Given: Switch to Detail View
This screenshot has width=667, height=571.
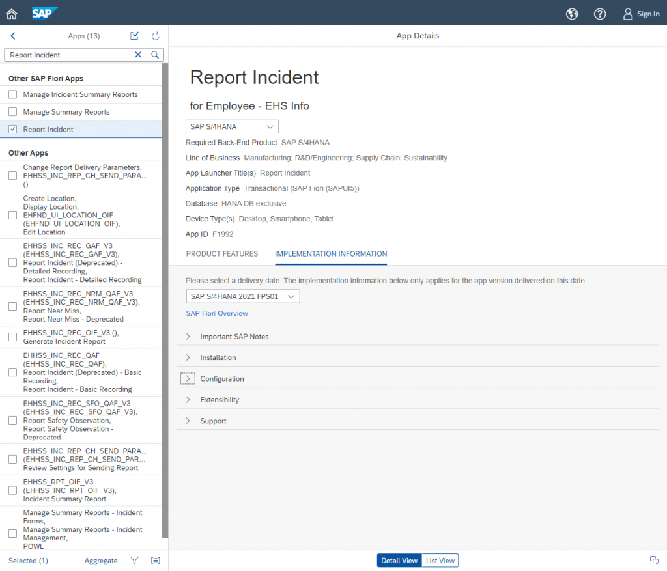Looking at the screenshot, I should point(399,561).
